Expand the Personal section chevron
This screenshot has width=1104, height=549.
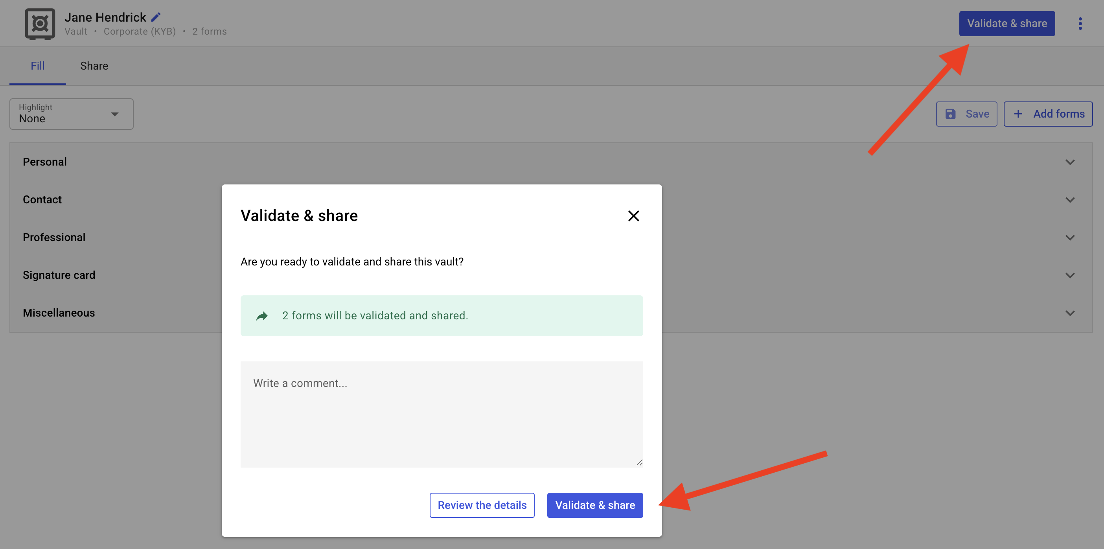point(1070,162)
